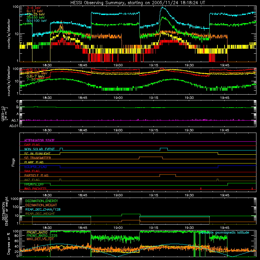Click the Flags vertical axis title

pyautogui.click(x=13, y=162)
